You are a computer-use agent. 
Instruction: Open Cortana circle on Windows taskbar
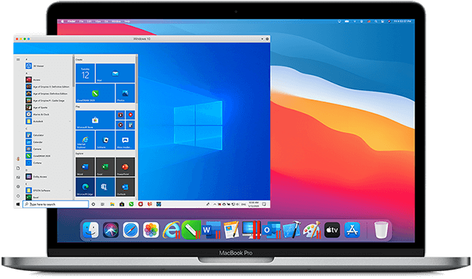pyautogui.click(x=94, y=204)
